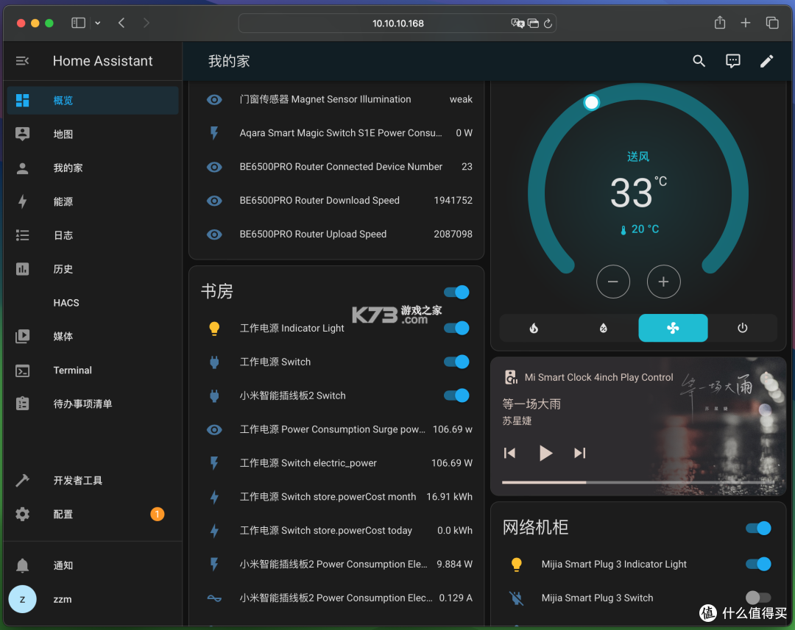Open 工作电源 Switch electric_power entity

point(308,463)
